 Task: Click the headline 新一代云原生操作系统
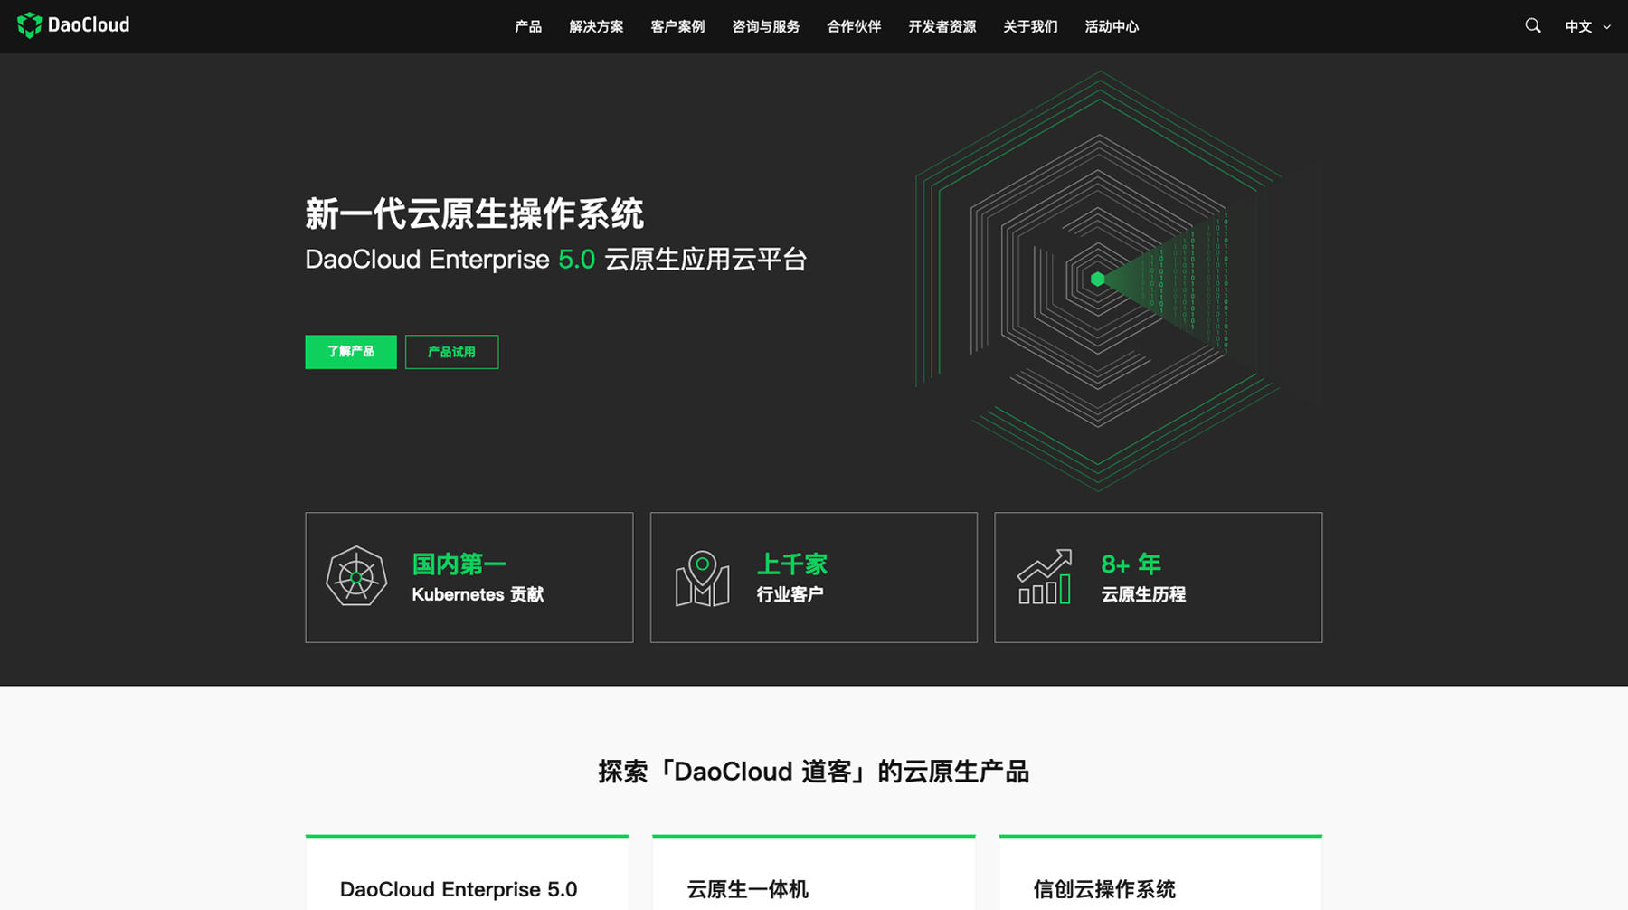coord(474,214)
